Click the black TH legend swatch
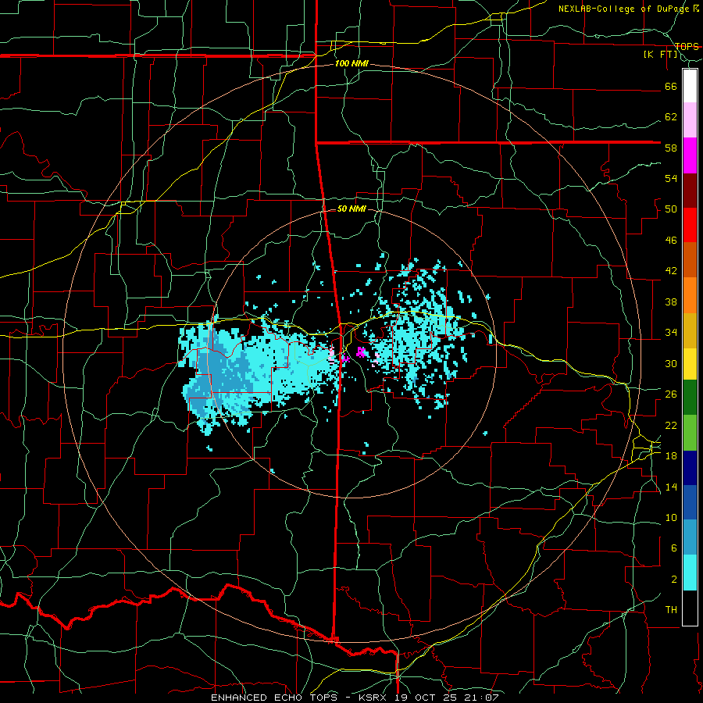 (690, 608)
